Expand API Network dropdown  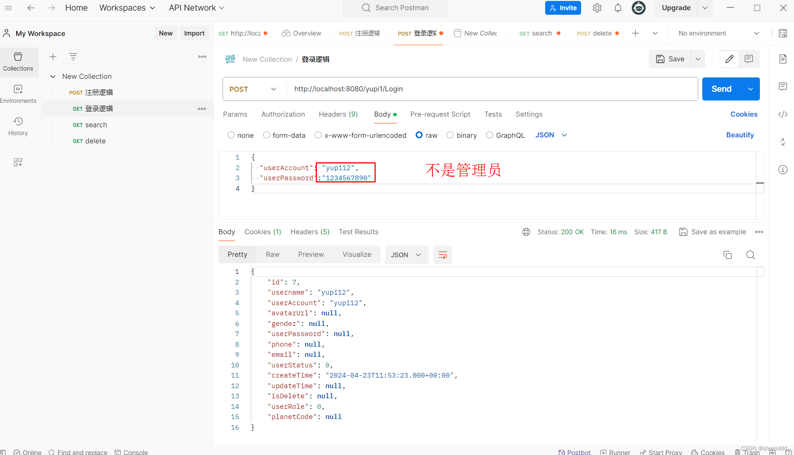click(x=197, y=8)
